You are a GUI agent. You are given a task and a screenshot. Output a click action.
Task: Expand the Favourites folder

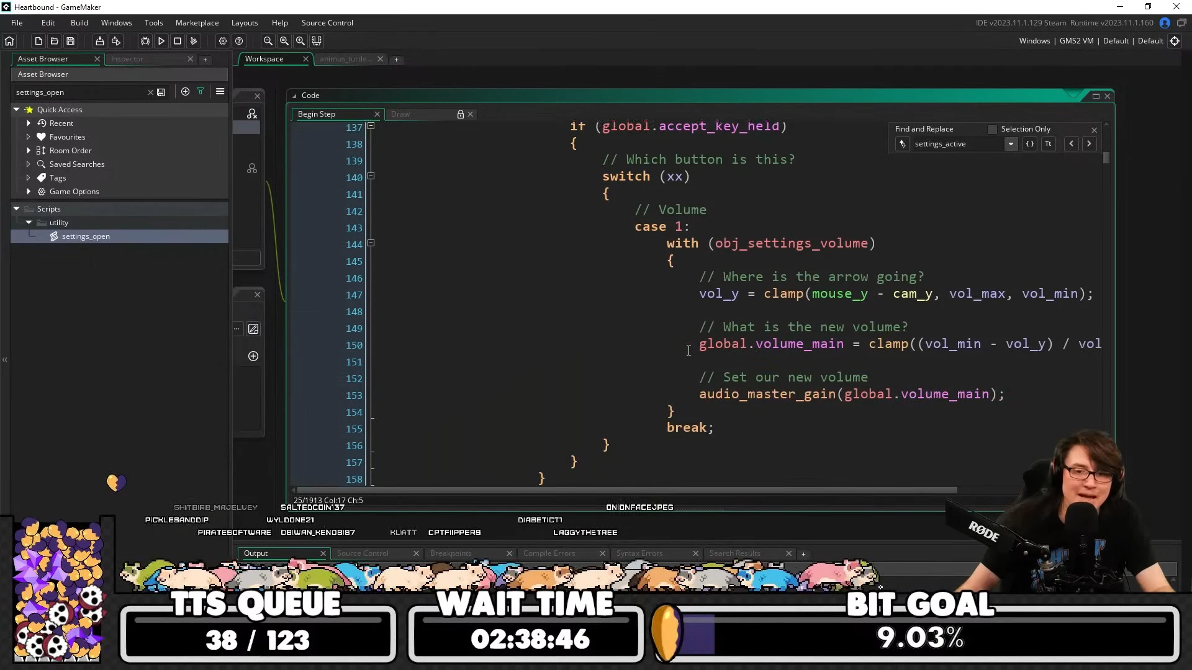tap(29, 137)
